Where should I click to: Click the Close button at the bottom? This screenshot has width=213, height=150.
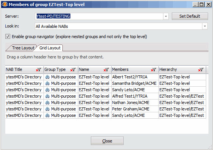[107, 141]
